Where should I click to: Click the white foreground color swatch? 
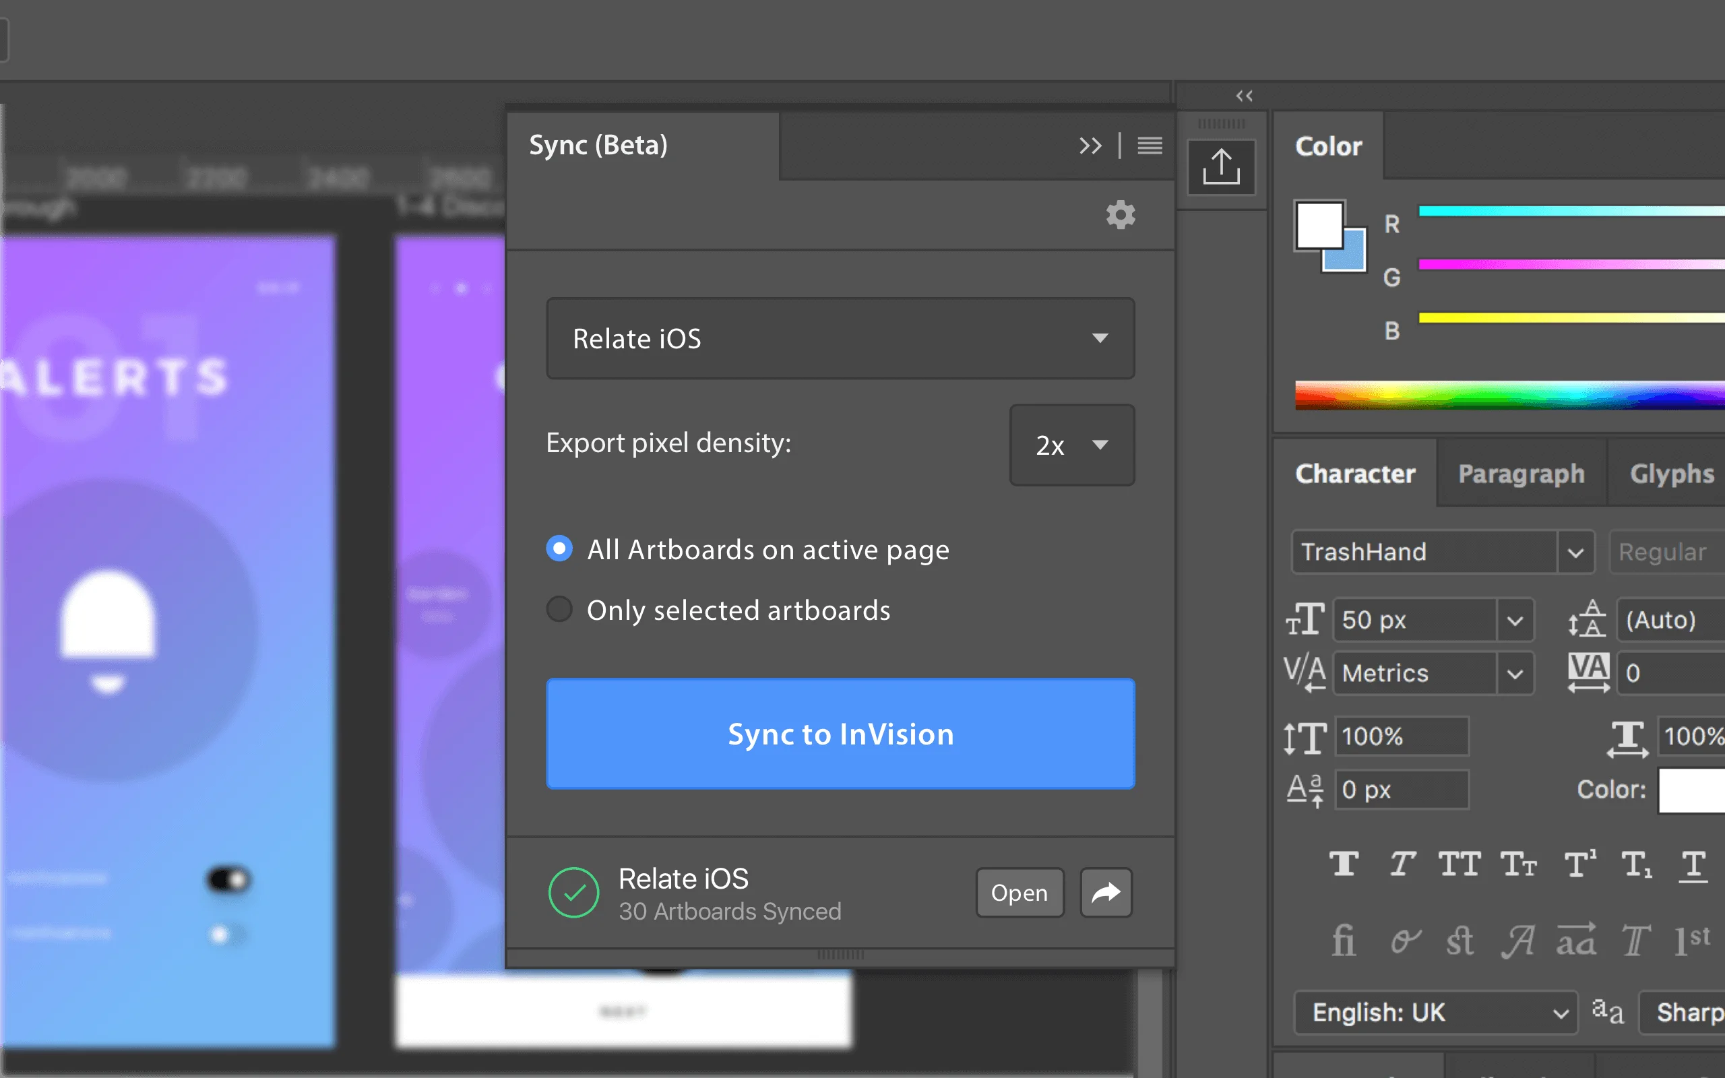click(x=1319, y=224)
